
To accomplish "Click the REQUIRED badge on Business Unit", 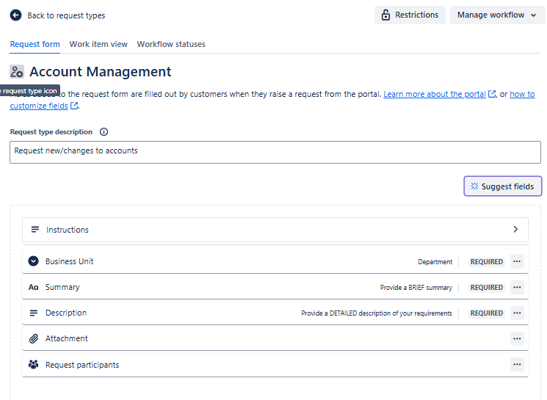I will tap(487, 261).
